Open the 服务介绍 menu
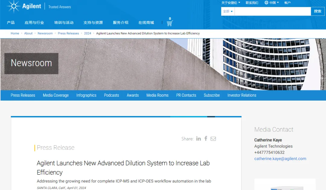The width and height of the screenshot is (326, 190). coord(120,22)
